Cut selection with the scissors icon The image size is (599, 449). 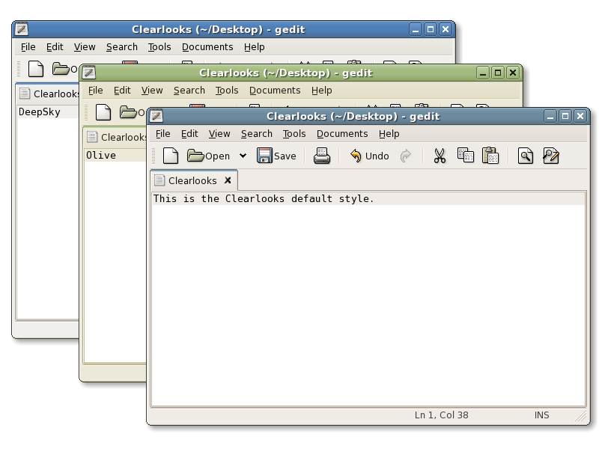(x=440, y=156)
